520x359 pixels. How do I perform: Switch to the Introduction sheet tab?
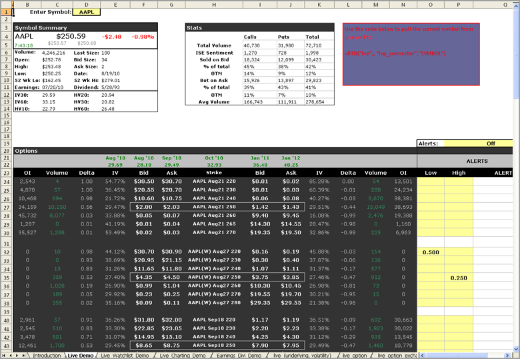pyautogui.click(x=47, y=356)
